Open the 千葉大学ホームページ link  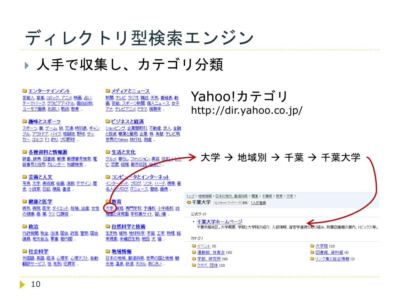(x=219, y=222)
